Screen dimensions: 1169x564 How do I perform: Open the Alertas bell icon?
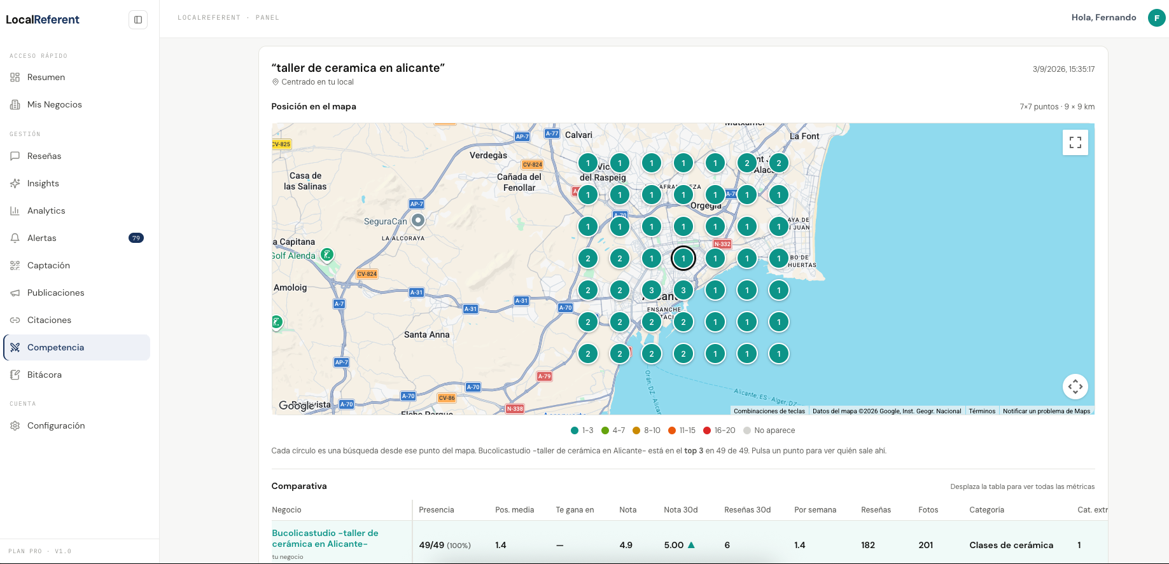(15, 238)
